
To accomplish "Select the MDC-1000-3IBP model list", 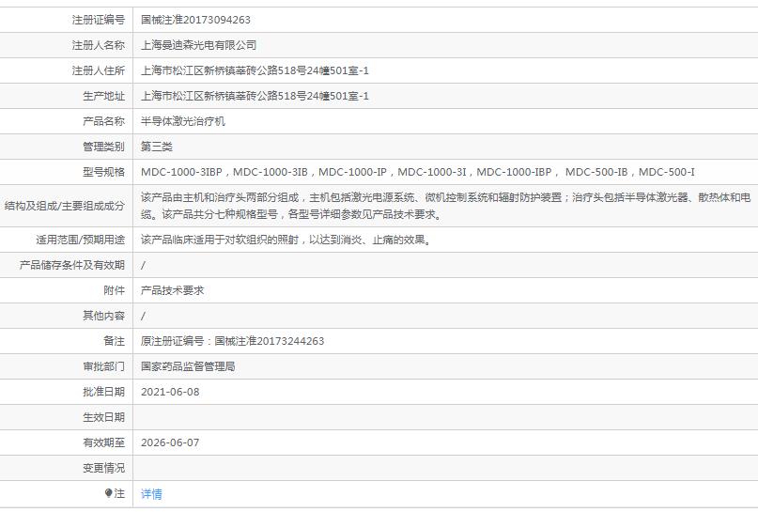I will (418, 172).
